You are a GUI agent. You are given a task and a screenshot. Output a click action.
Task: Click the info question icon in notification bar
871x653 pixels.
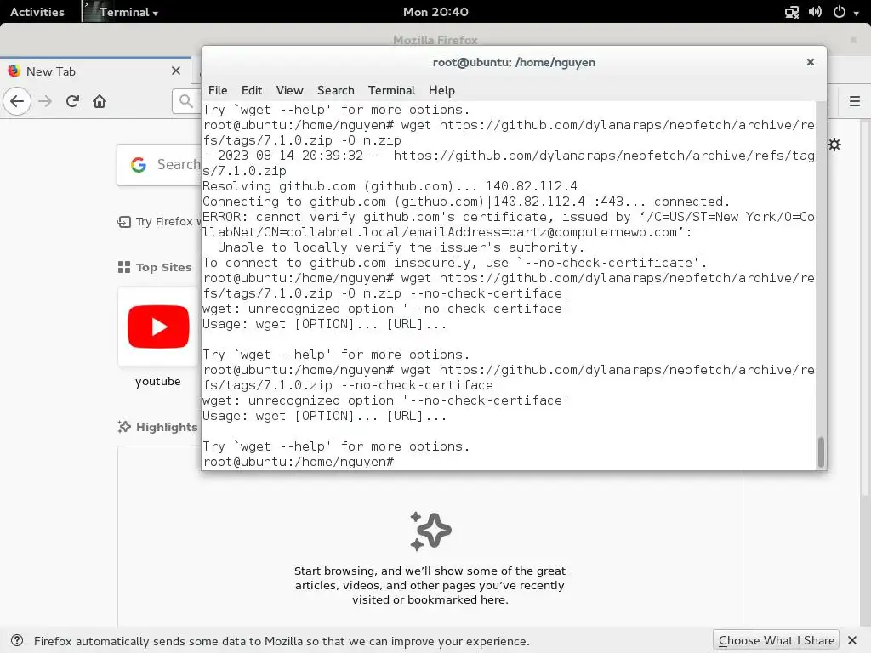17,640
